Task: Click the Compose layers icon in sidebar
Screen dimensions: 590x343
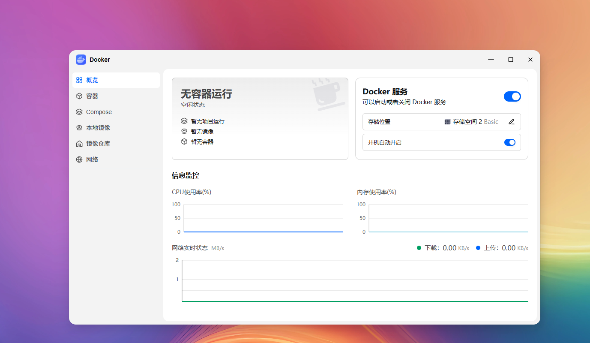Action: (x=79, y=112)
